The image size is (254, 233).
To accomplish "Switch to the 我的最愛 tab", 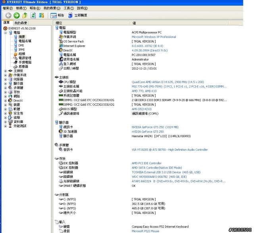I will [21, 23].
